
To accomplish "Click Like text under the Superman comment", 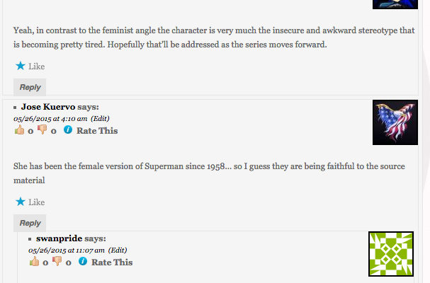I will 37,202.
